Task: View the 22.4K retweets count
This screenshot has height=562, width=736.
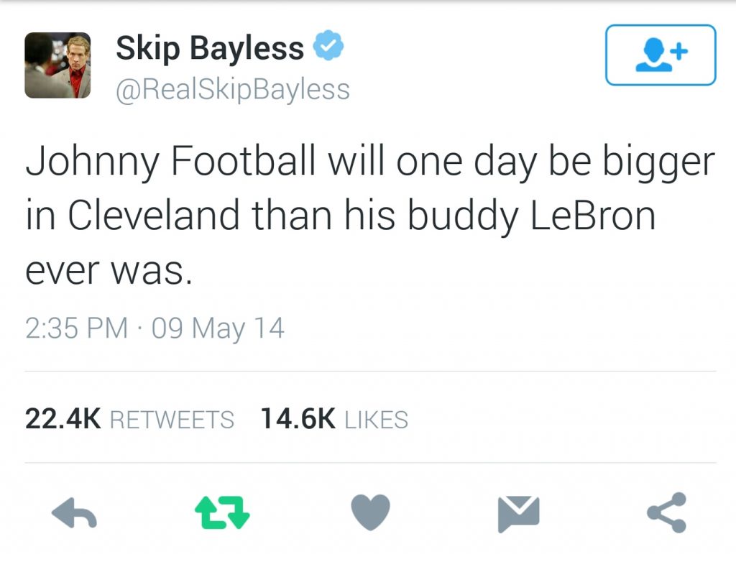Action: (63, 419)
